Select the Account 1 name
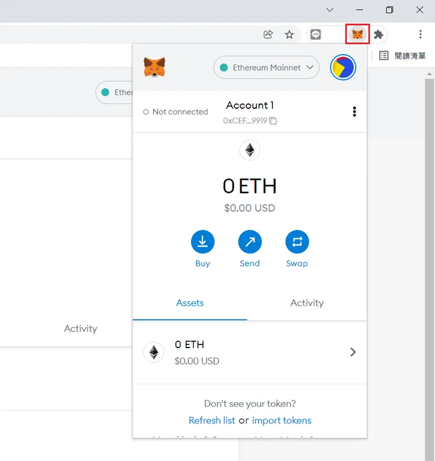 coord(250,105)
